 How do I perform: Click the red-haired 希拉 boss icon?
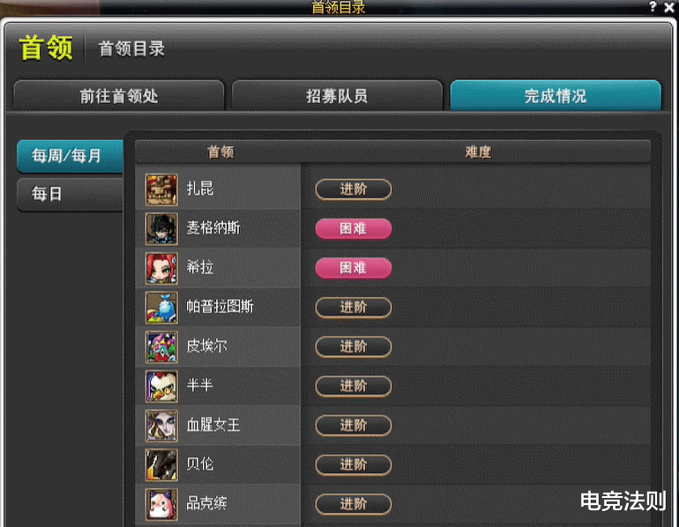pyautogui.click(x=161, y=268)
